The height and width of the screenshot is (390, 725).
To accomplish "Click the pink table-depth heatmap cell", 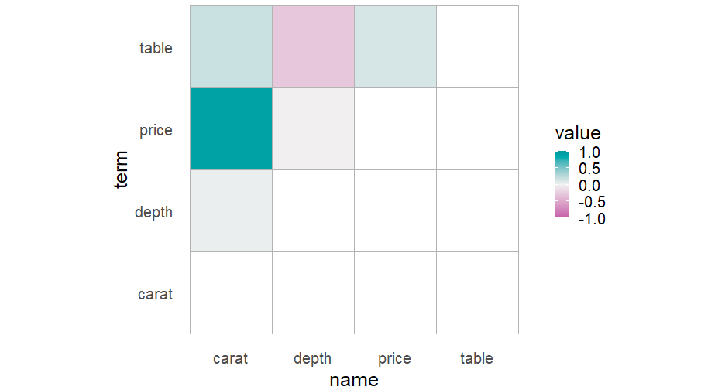I will pos(313,46).
